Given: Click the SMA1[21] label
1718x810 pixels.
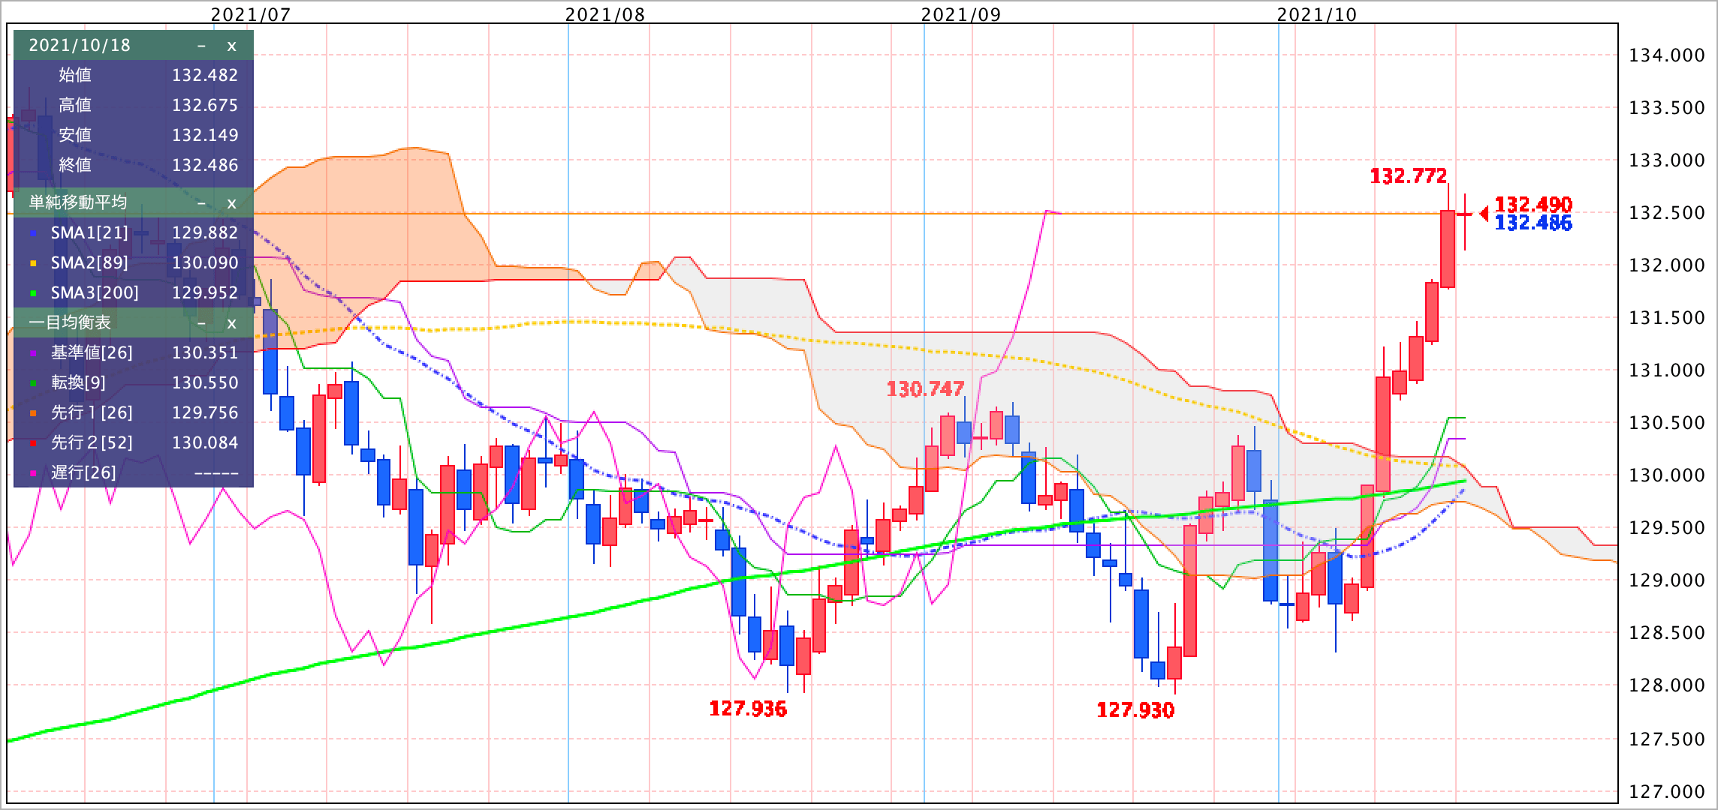Looking at the screenshot, I should coord(89,233).
